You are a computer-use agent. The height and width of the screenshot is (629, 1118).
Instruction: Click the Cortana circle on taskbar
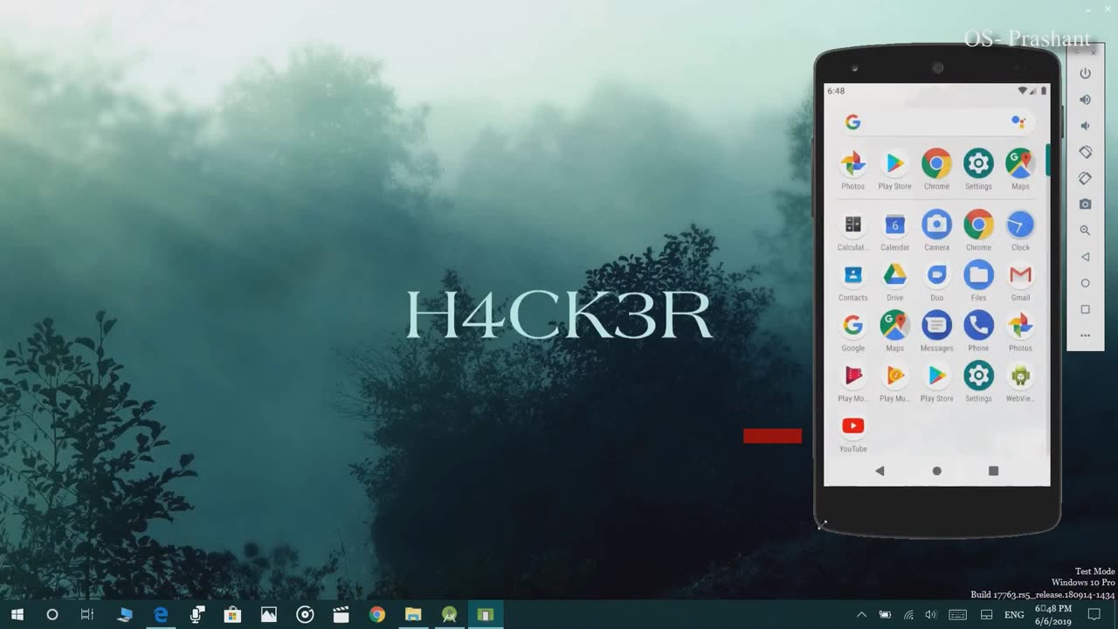click(x=52, y=615)
